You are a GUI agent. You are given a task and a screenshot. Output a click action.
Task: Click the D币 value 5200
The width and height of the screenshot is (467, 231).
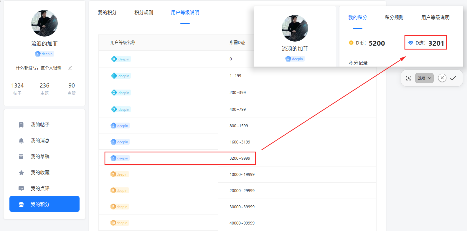tap(377, 43)
